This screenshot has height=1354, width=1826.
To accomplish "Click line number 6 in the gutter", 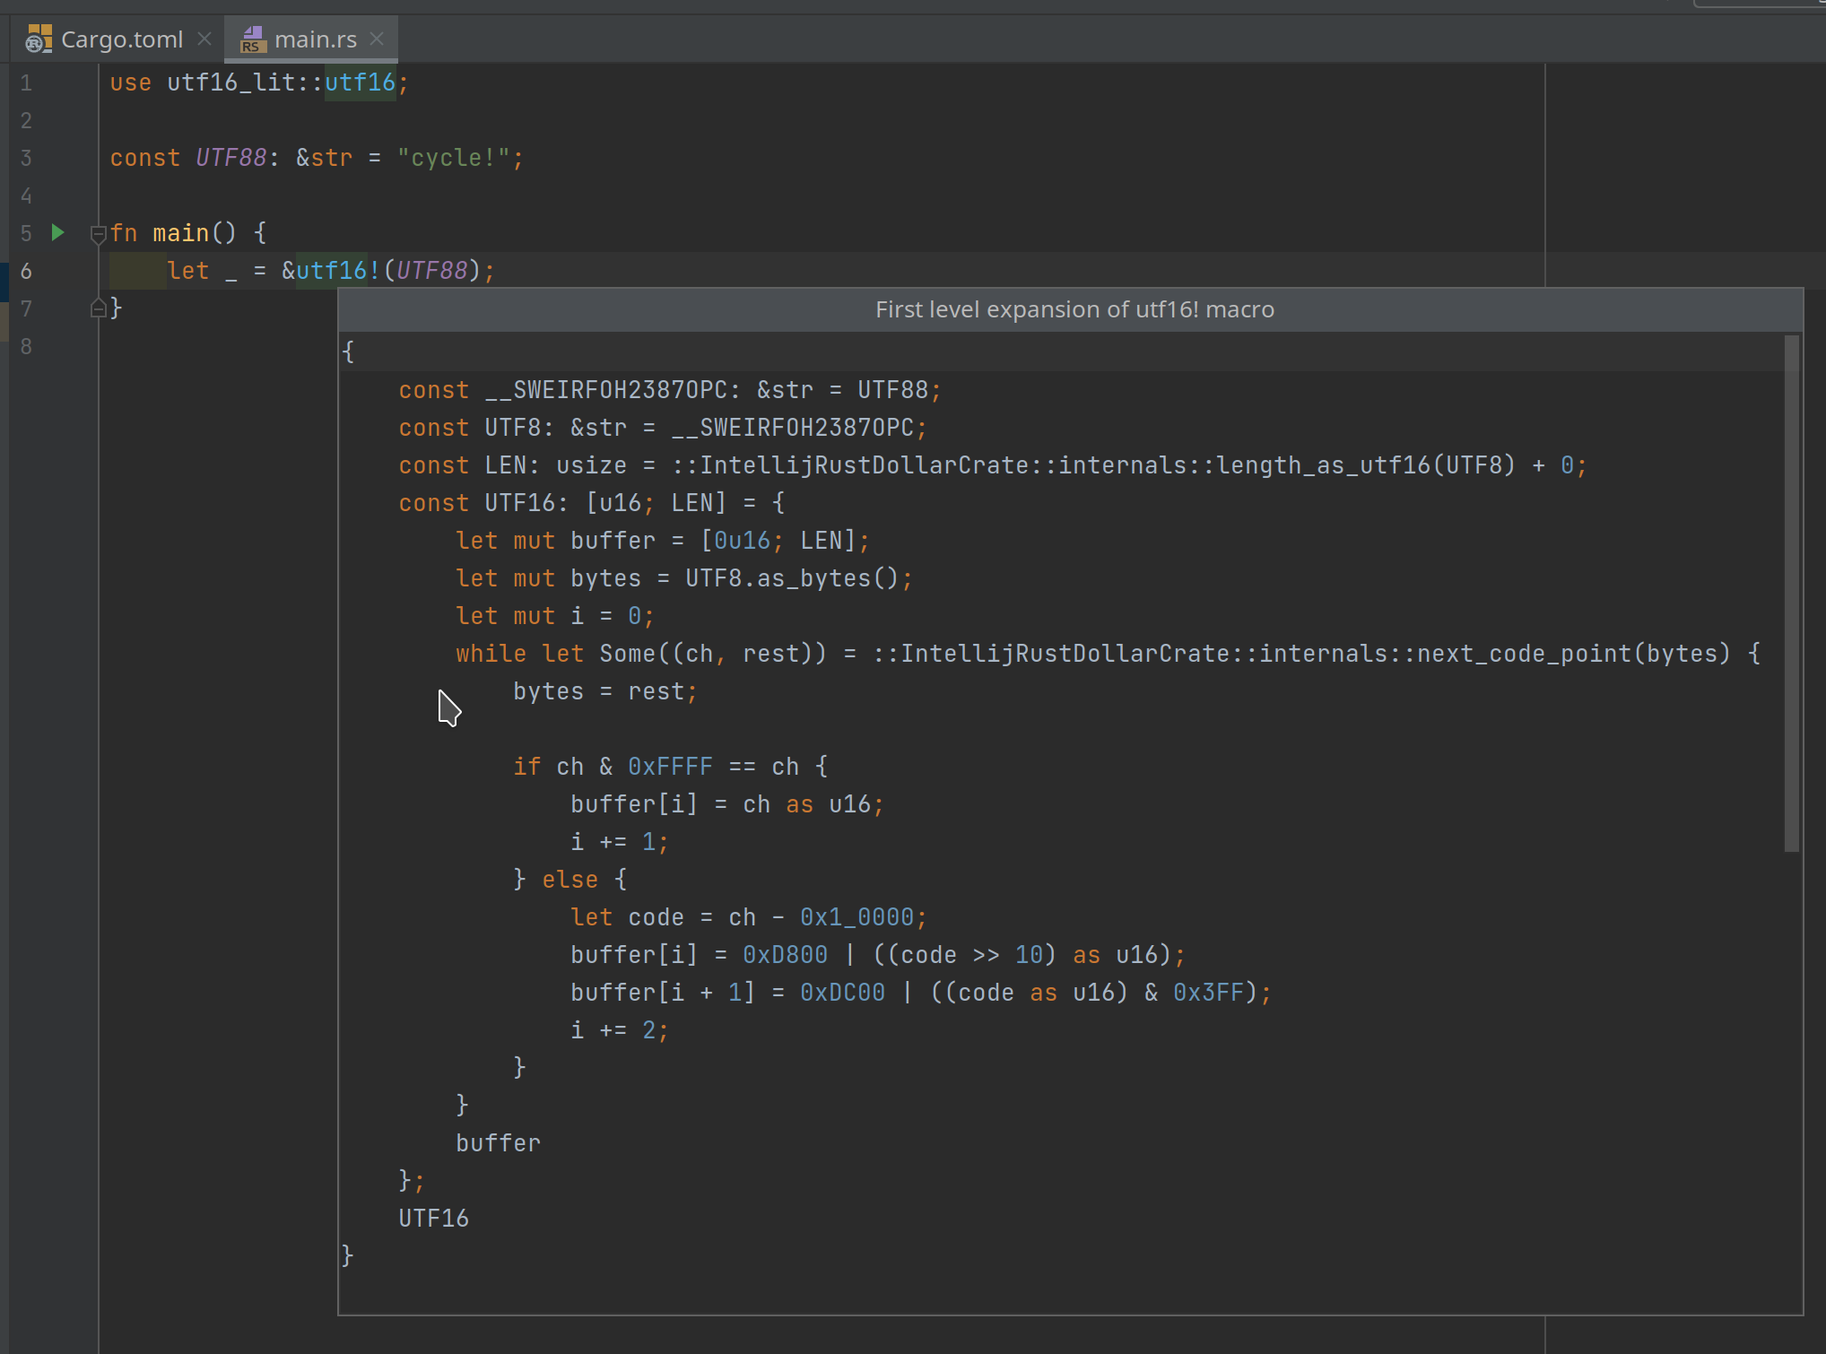I will pos(26,270).
